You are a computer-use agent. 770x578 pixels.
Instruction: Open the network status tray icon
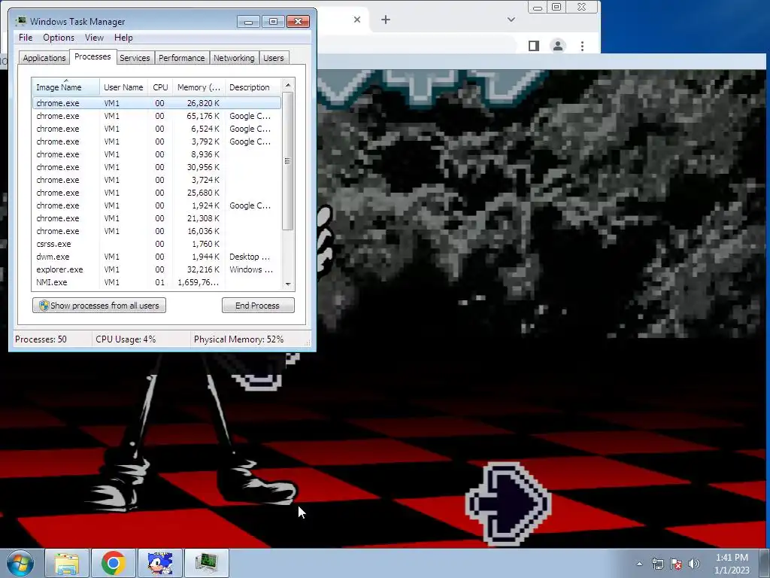[x=657, y=564]
